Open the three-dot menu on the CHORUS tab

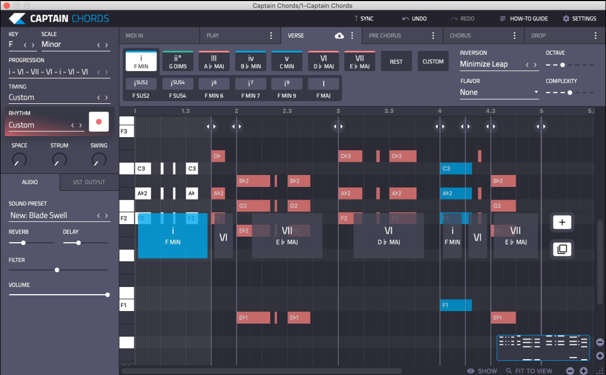pyautogui.click(x=513, y=35)
